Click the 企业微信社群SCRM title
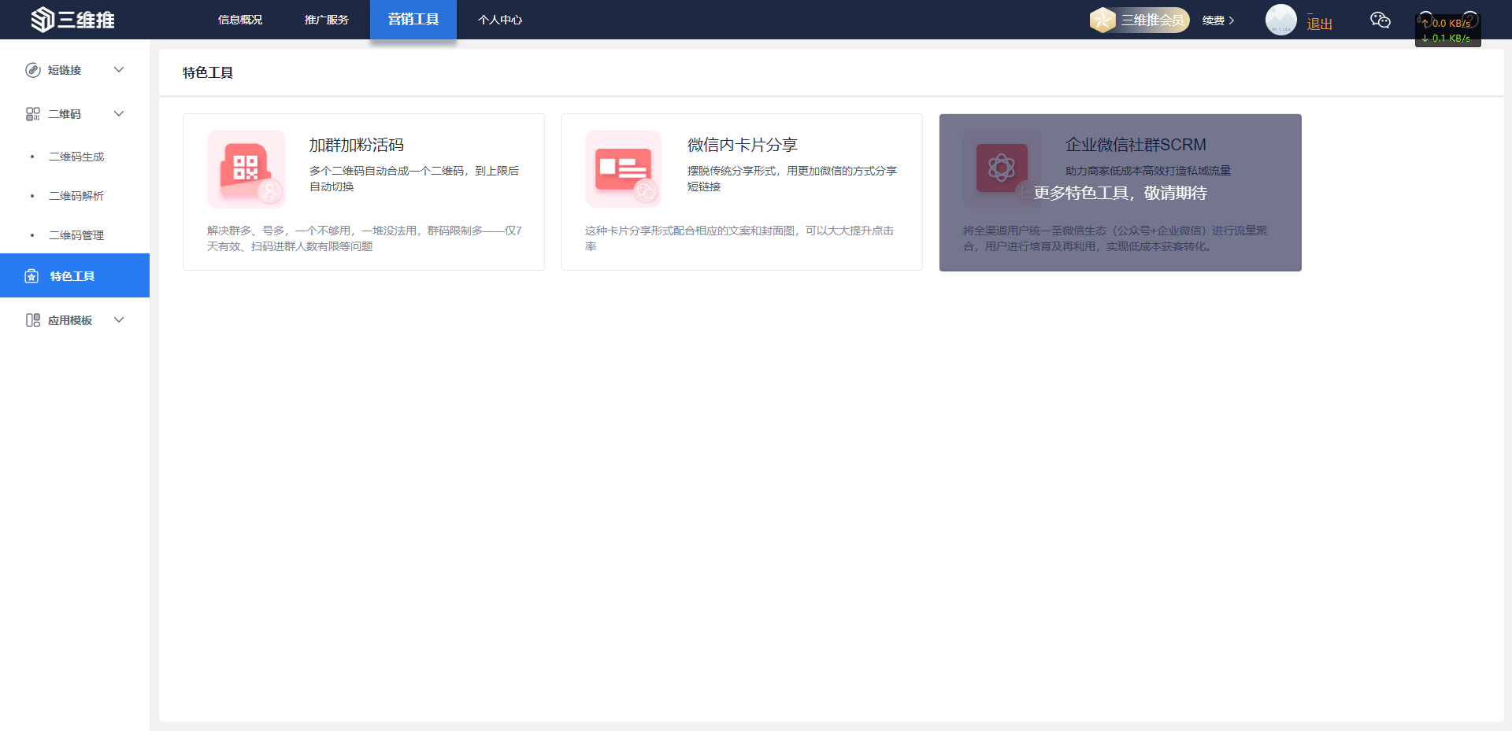The height and width of the screenshot is (731, 1512). click(1136, 145)
